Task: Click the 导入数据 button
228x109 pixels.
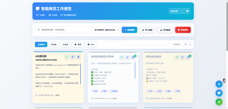Action: [147, 30]
